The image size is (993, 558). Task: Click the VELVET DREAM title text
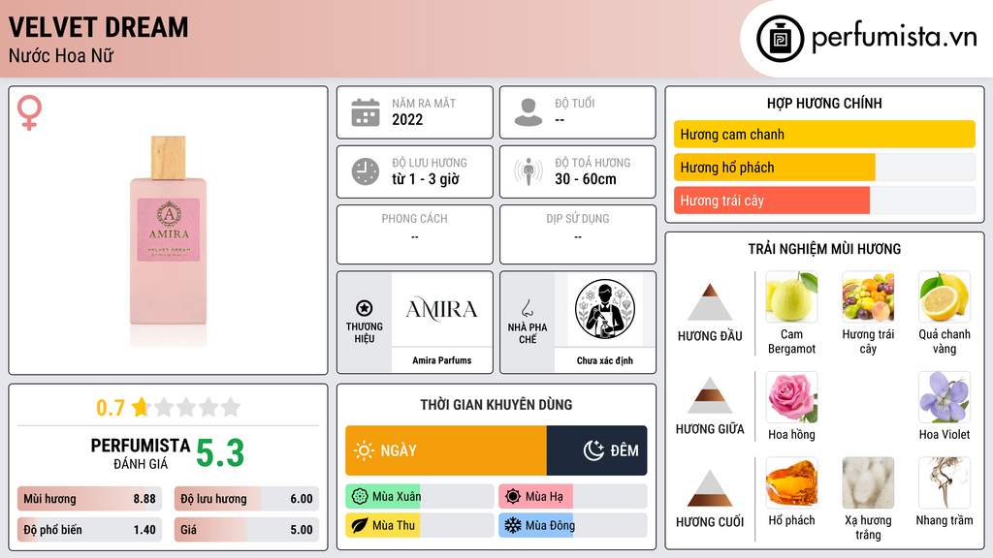[98, 27]
